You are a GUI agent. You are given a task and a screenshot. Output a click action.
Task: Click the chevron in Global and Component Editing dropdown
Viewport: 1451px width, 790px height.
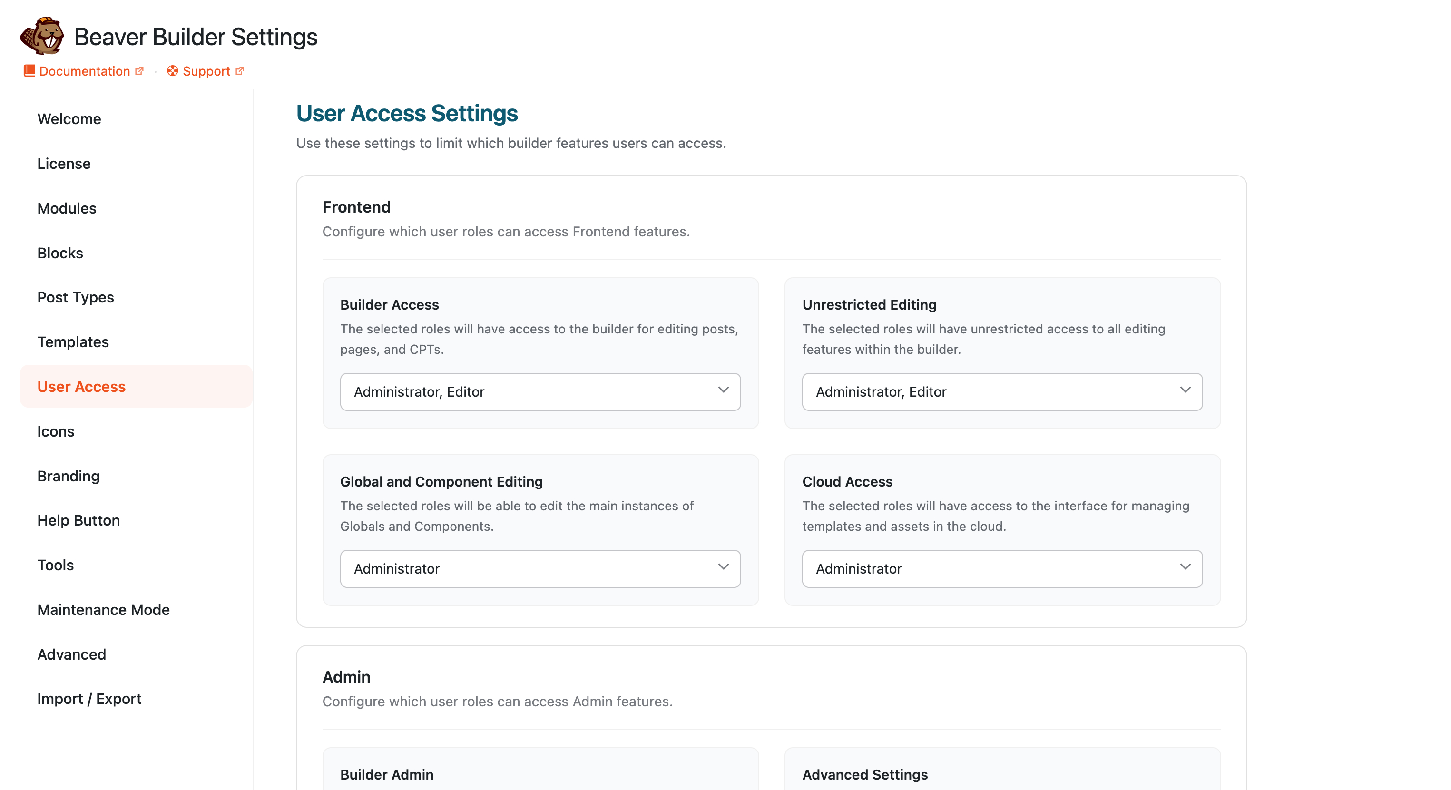[723, 566]
